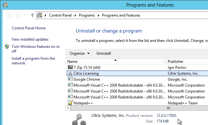Expand the chevron after Programs breadcrumb
The image size is (208, 125).
tap(99, 15)
